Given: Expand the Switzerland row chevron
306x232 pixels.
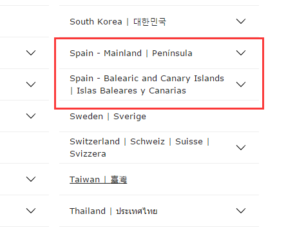Looking at the screenshot, I should (241, 148).
